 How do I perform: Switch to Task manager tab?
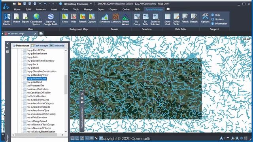coord(40,46)
